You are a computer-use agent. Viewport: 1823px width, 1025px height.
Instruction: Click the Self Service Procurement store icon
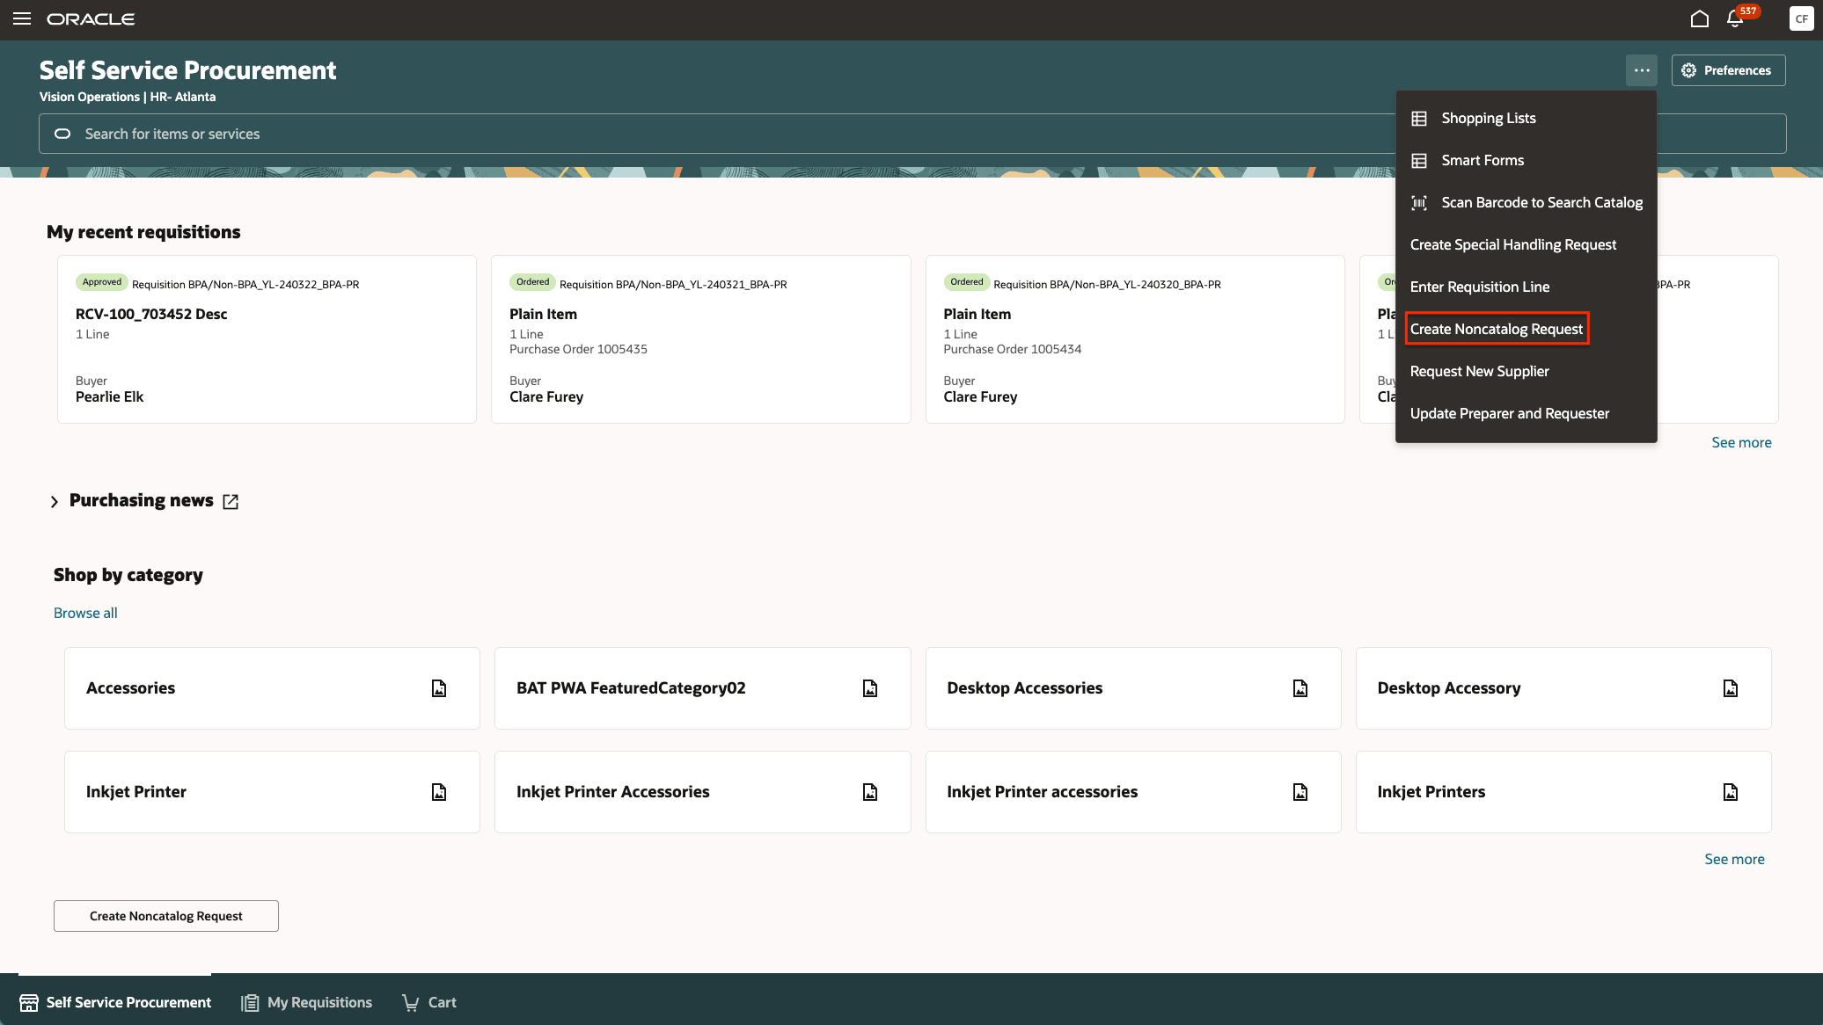[x=29, y=1002]
